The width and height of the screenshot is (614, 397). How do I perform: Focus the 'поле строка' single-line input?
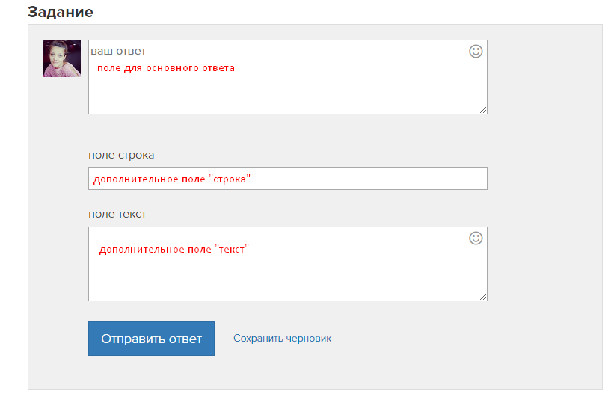288,179
